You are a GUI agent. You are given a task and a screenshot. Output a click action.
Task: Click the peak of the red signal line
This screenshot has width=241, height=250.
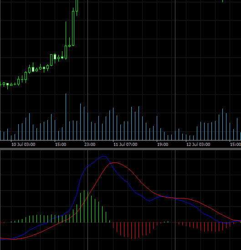[115, 162]
